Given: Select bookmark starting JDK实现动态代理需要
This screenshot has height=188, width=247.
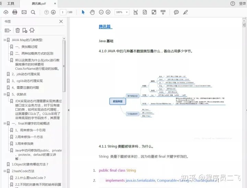Looking at the screenshot, I should click(x=38, y=109).
